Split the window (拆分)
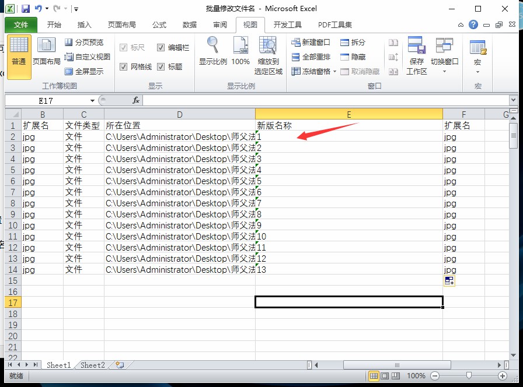The height and width of the screenshot is (387, 523). (x=353, y=43)
